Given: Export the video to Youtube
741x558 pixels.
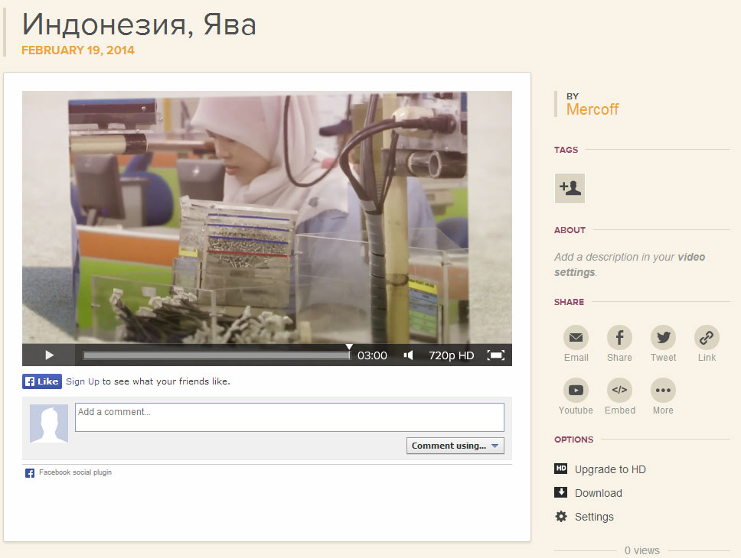Looking at the screenshot, I should [576, 396].
